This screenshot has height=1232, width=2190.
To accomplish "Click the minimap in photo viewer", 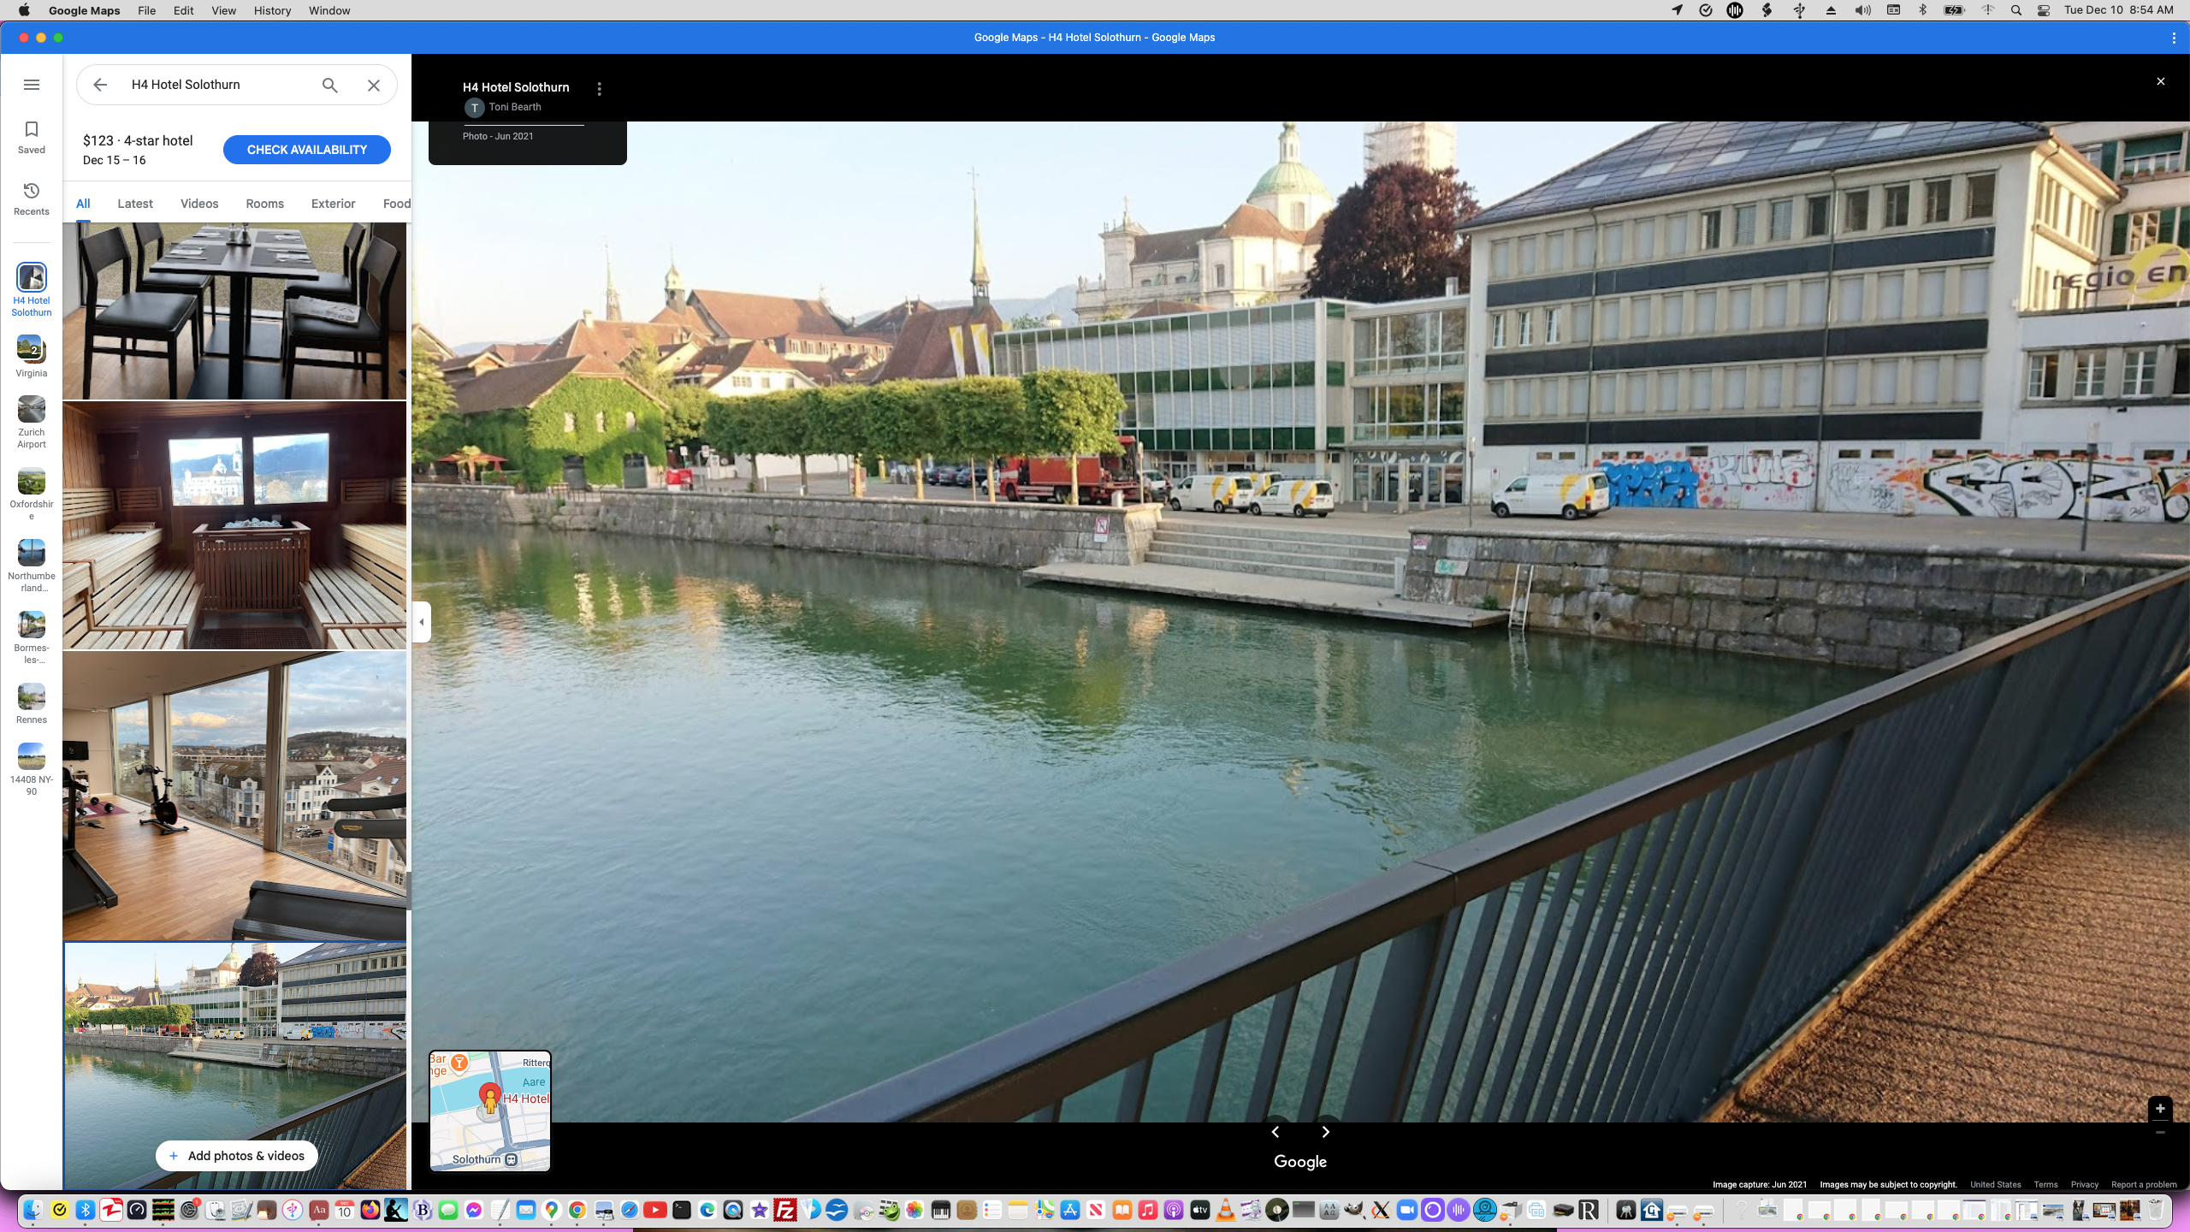I will [490, 1111].
